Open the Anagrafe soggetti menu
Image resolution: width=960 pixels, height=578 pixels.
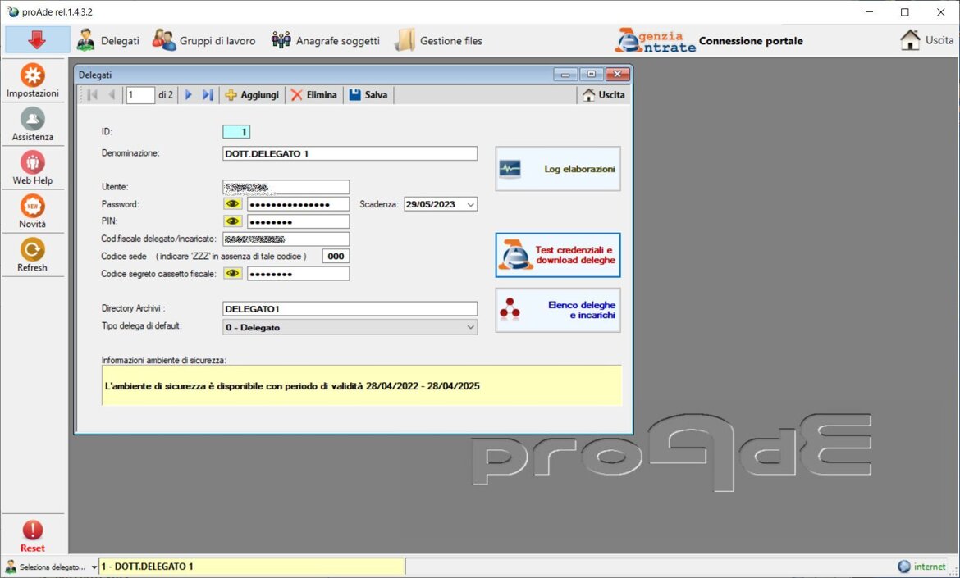click(326, 40)
